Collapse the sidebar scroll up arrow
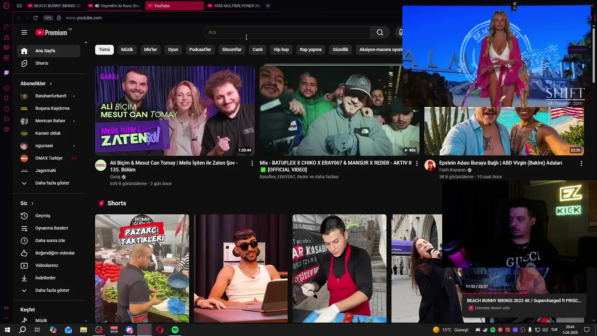The width and height of the screenshot is (597, 336). pyautogui.click(x=86, y=42)
